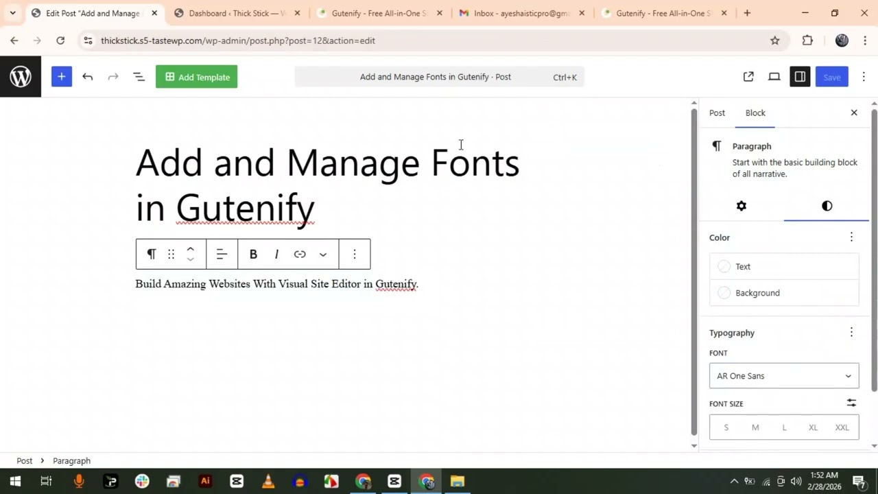878x494 pixels.
Task: Open Adobe Illustrator from taskbar
Action: 205,482
